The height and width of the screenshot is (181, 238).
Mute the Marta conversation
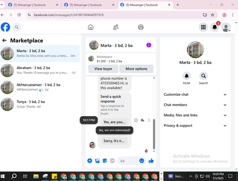[x=187, y=76]
